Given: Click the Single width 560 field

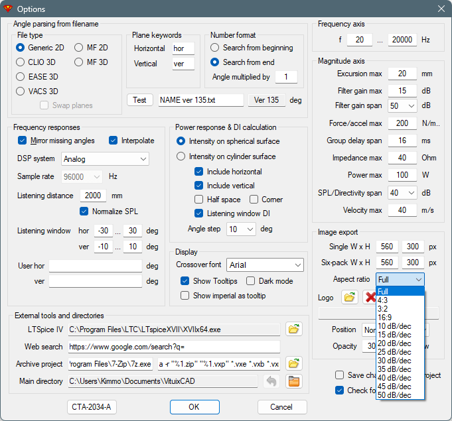Looking at the screenshot, I should tap(387, 247).
